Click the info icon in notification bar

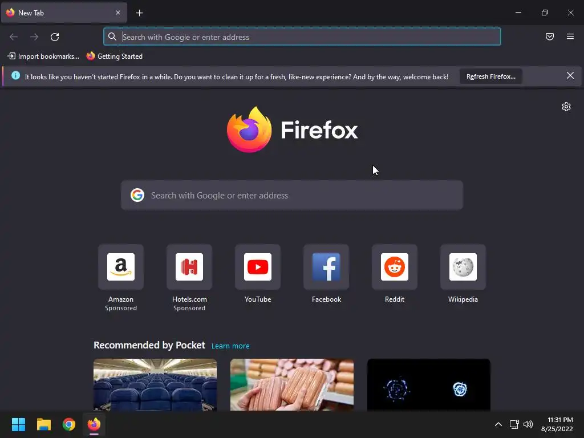(15, 76)
